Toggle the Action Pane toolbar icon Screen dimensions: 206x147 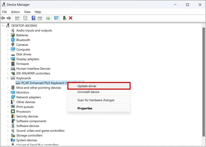pyautogui.click(x=40, y=18)
